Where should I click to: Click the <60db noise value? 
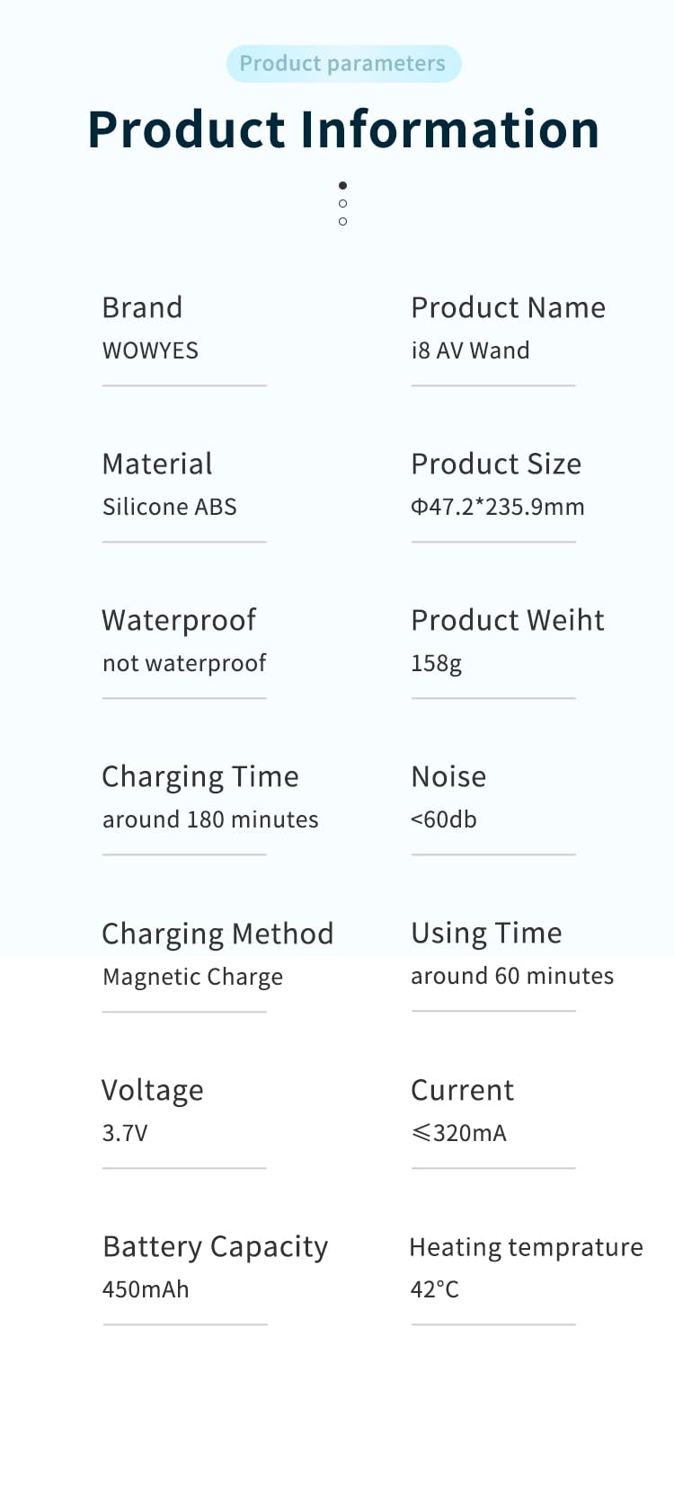[443, 819]
